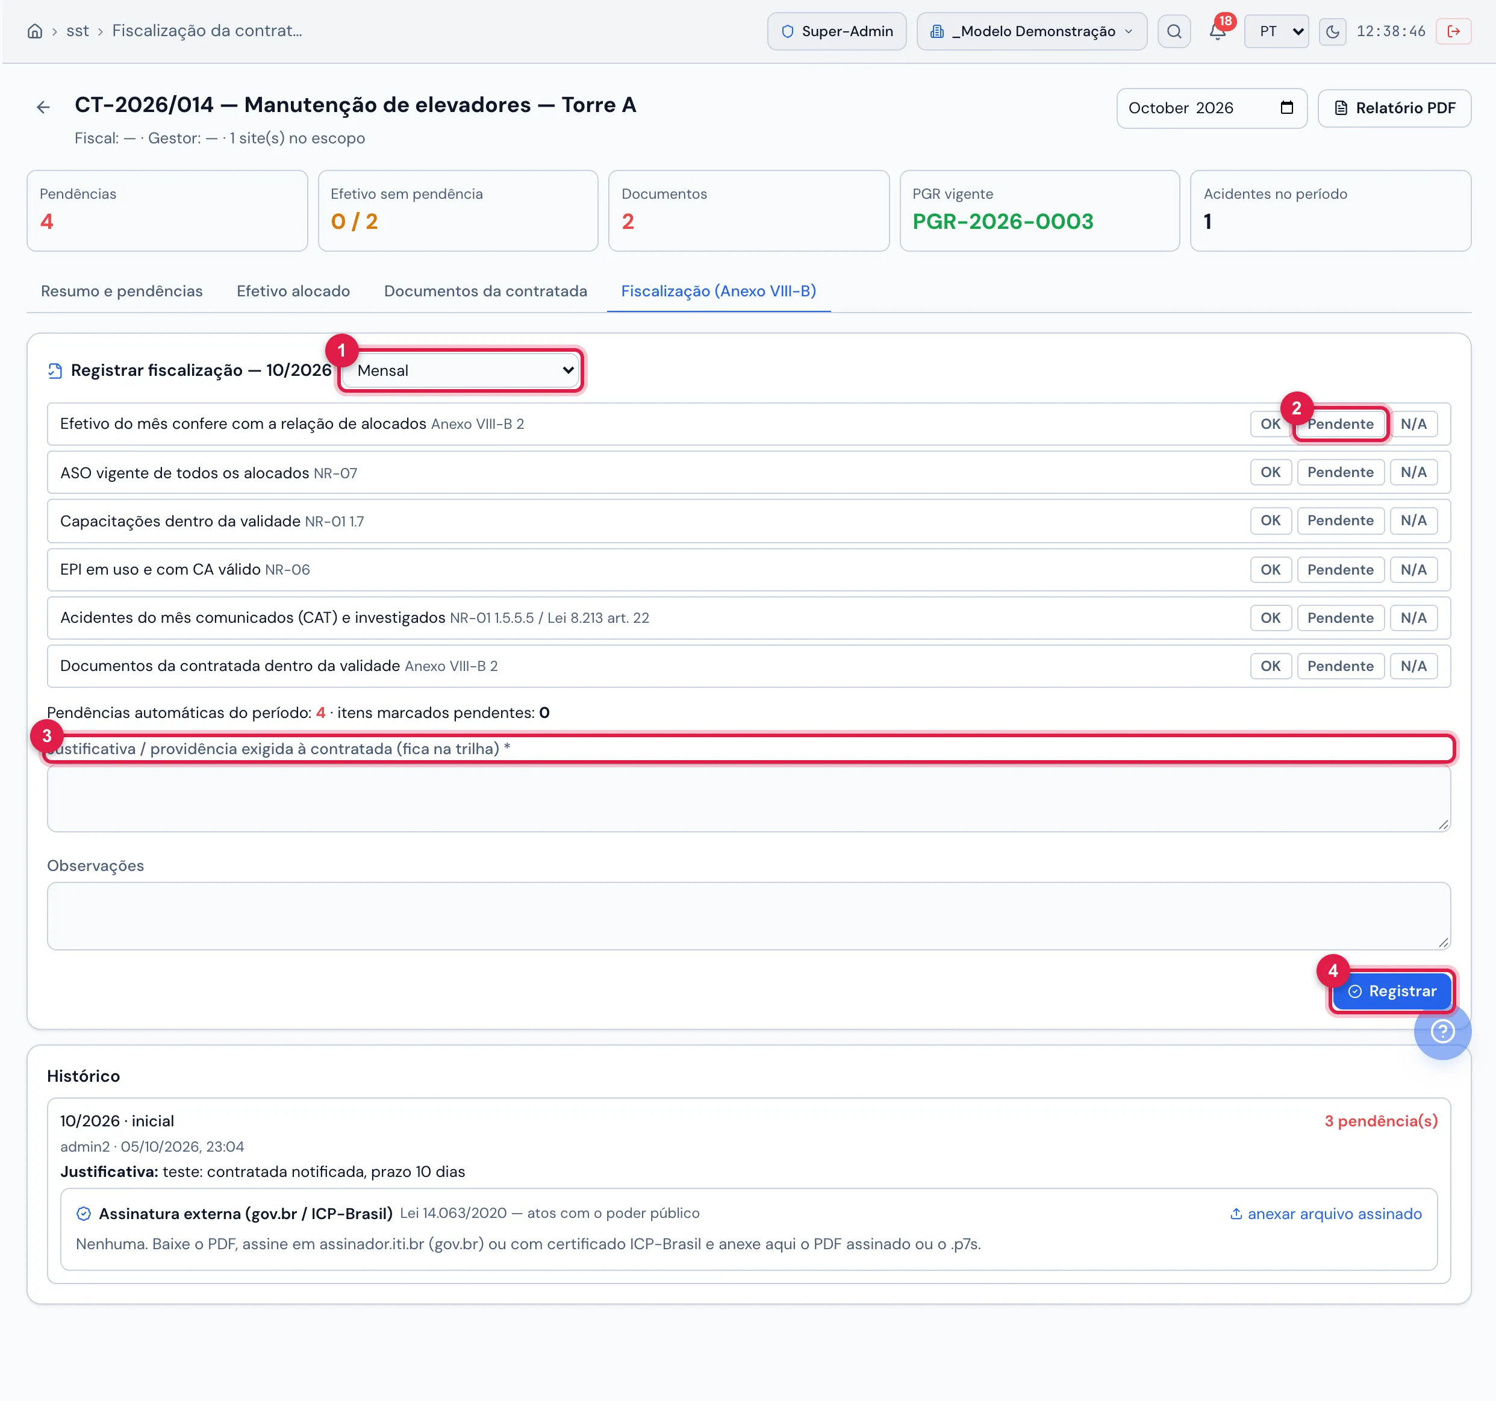The height and width of the screenshot is (1401, 1496).
Task: Navigate to sst breadcrumb link
Action: (x=78, y=31)
